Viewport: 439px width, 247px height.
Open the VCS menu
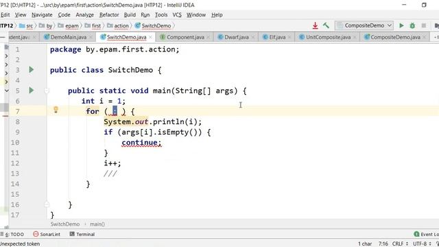click(177, 15)
